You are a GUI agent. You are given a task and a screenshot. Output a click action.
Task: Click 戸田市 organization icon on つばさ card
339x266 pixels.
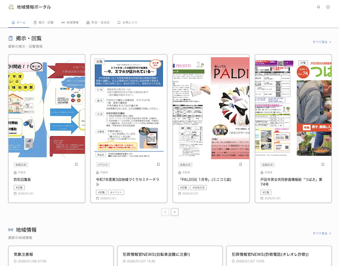coord(262,173)
